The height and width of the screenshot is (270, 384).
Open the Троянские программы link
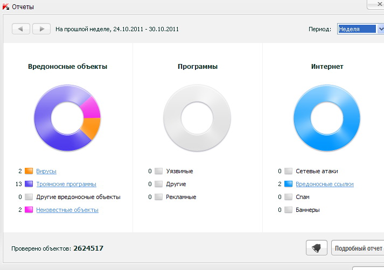pyautogui.click(x=66, y=184)
